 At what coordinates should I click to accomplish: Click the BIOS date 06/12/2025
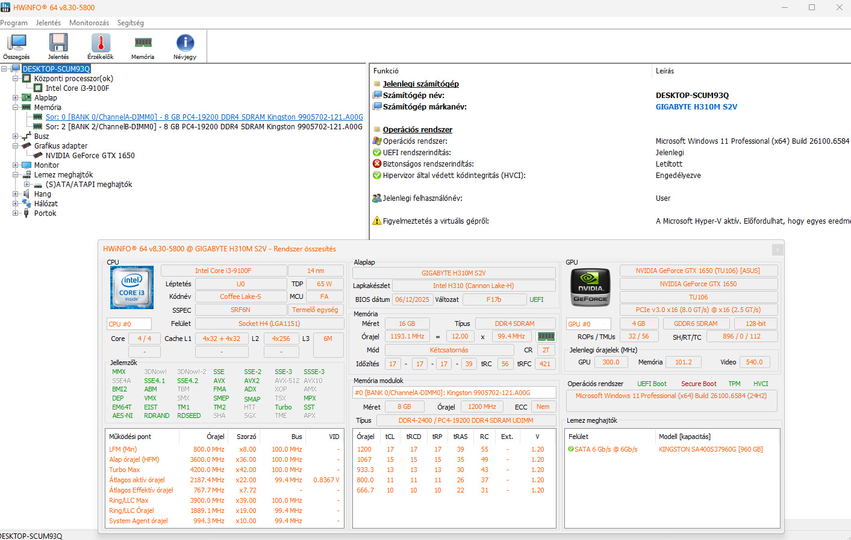(413, 299)
